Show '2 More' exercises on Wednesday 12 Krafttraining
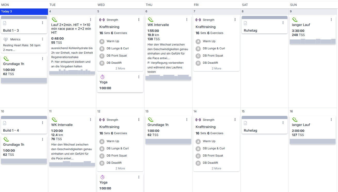The width and height of the screenshot is (338, 192). pyautogui.click(x=120, y=168)
